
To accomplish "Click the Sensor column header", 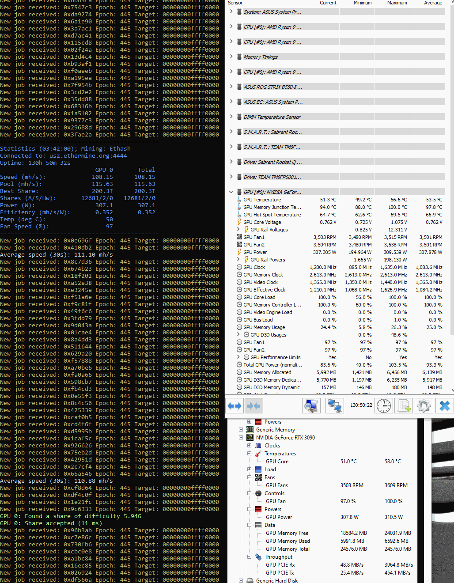I will [x=235, y=3].
